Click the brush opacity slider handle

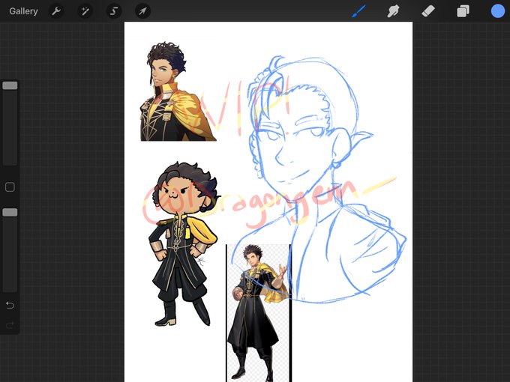[10, 213]
